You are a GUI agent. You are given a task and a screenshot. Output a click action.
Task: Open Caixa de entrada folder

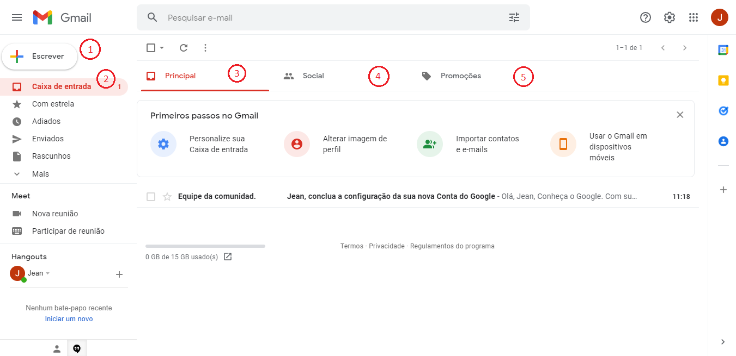[x=64, y=86]
